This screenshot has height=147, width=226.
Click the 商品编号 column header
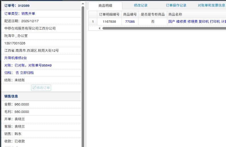pyautogui.click(x=130, y=15)
